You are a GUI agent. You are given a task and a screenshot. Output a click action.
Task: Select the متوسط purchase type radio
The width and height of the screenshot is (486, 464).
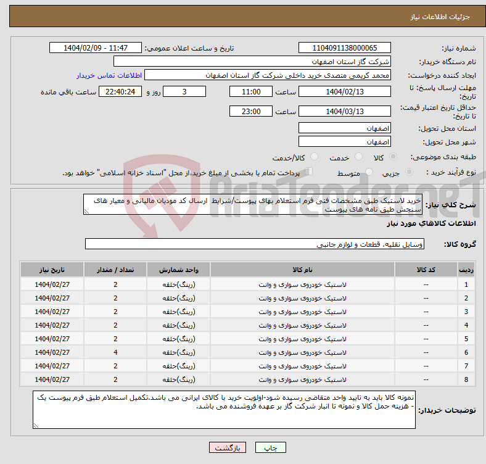point(369,172)
